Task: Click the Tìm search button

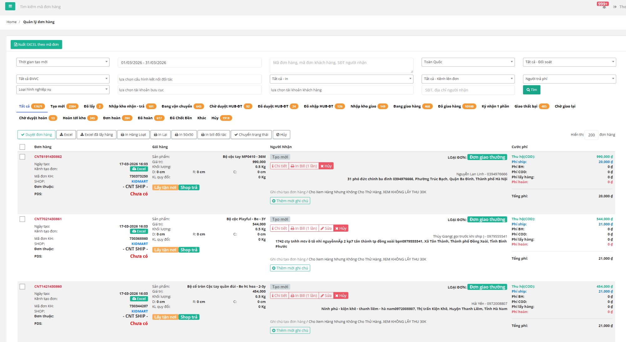Action: tap(531, 90)
